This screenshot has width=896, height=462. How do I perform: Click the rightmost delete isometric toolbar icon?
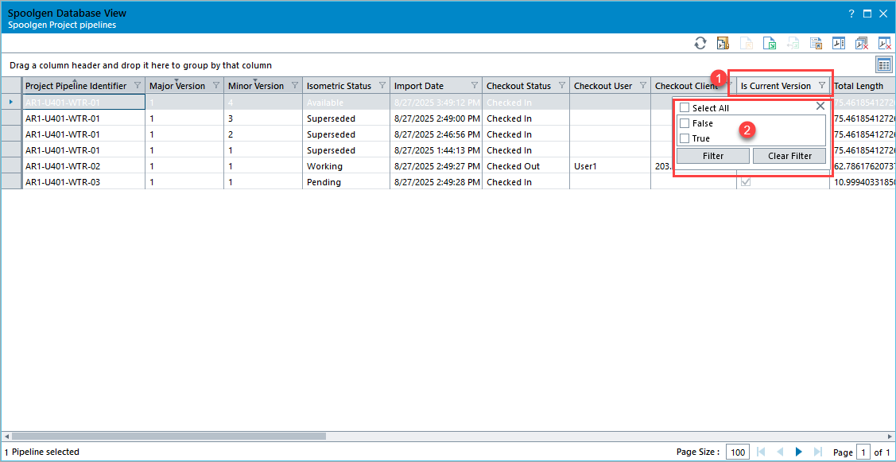pos(884,44)
